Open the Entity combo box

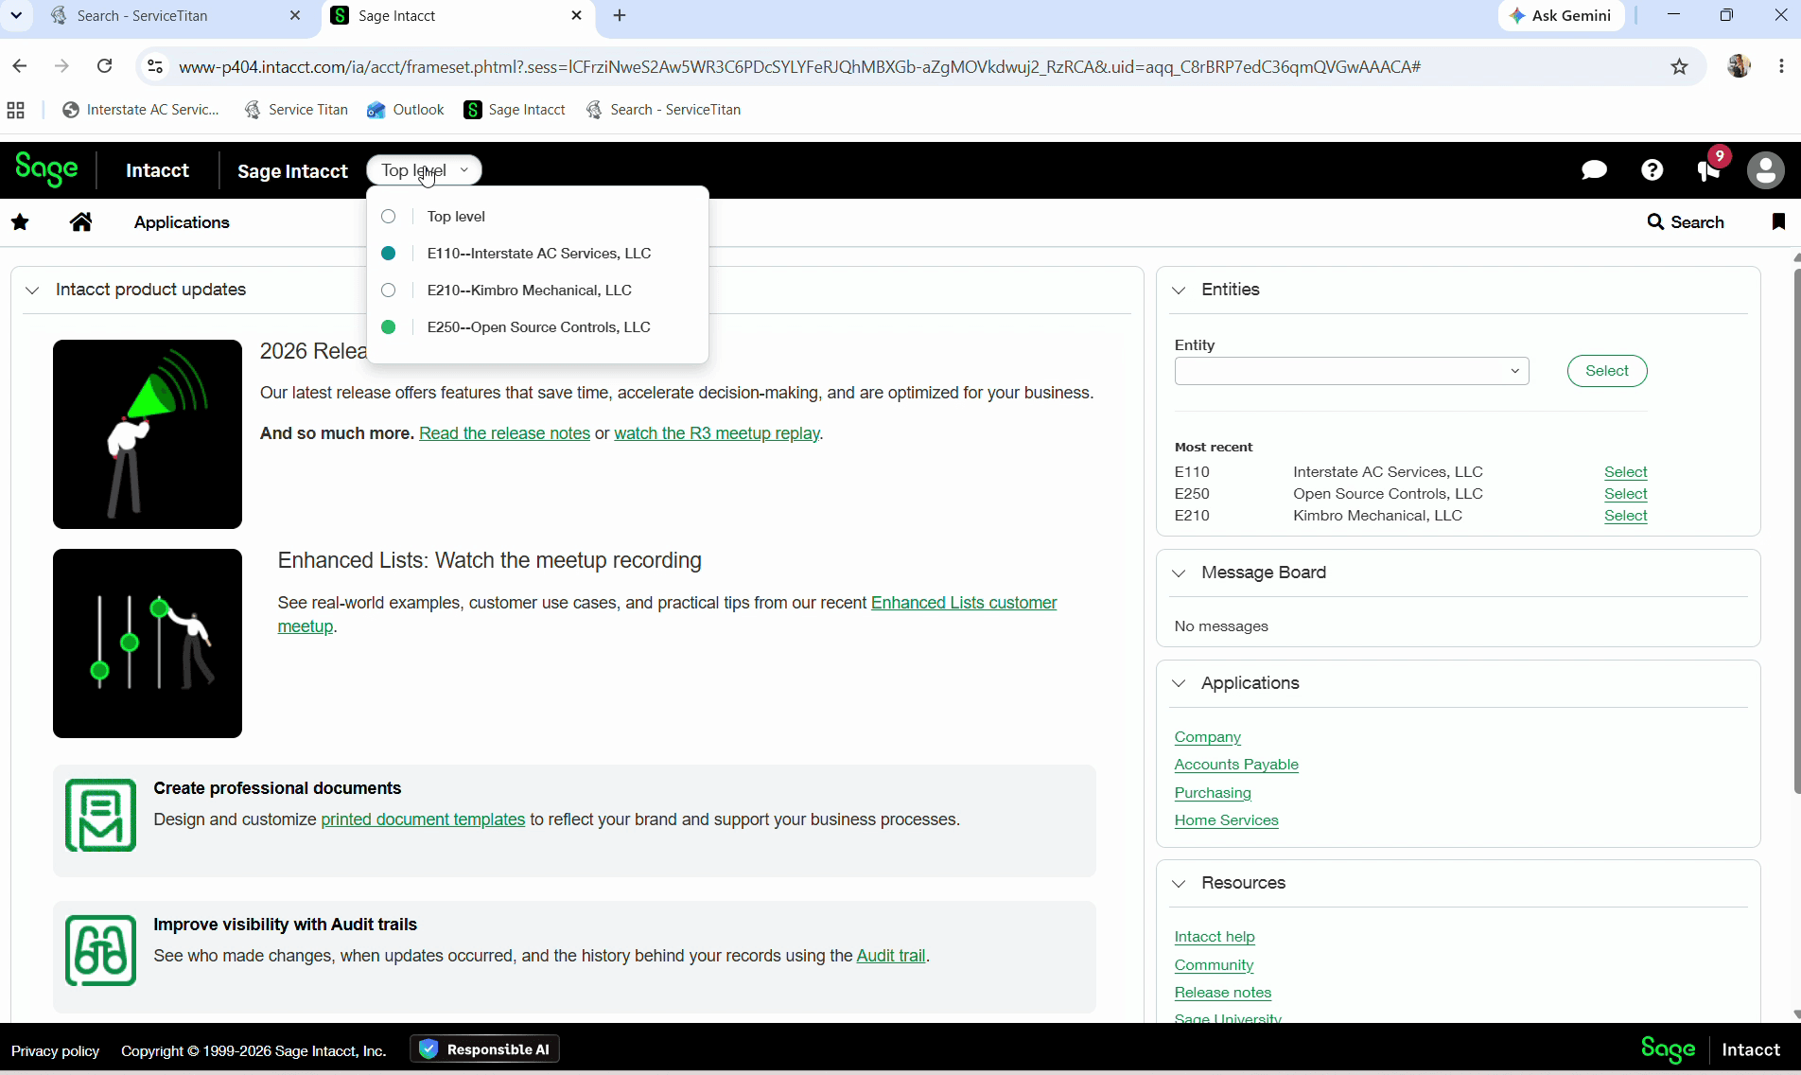pos(1351,371)
